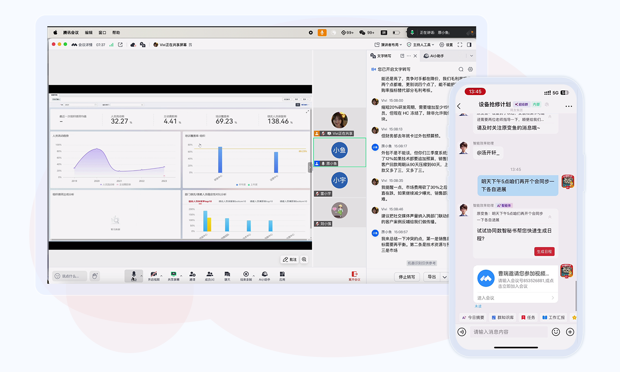The width and height of the screenshot is (620, 372).
Task: Open the AI小助手 icon in bottom toolbar
Action: coord(264,276)
